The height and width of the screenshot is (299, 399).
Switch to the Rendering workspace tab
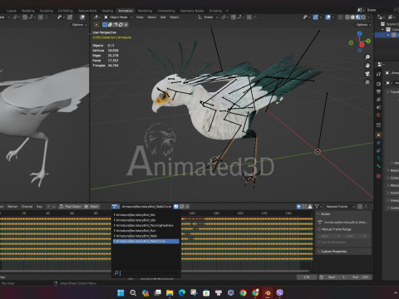(145, 11)
